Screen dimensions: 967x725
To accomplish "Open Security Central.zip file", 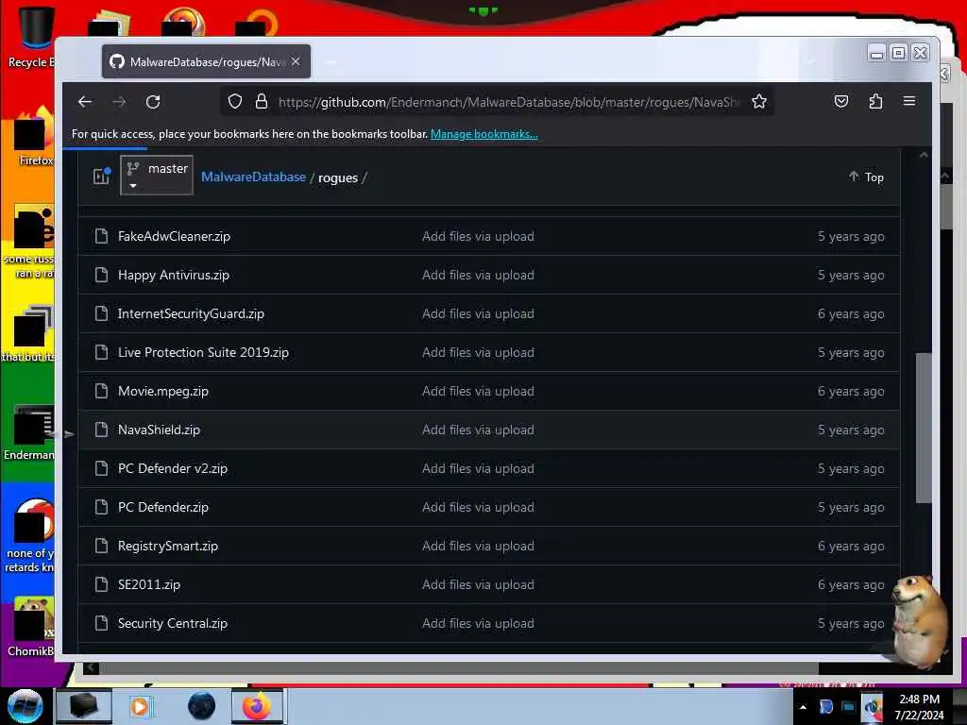I will 173,623.
